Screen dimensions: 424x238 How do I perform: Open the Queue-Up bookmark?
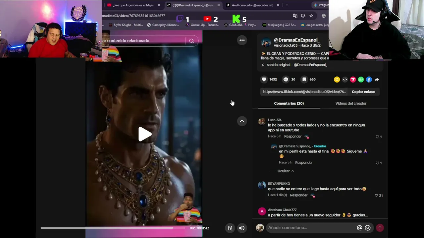[x=202, y=25]
